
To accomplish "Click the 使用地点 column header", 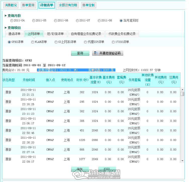I will [x=67, y=80].
